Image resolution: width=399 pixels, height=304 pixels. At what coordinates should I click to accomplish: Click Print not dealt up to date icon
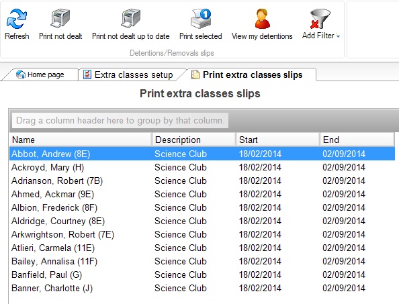click(131, 18)
